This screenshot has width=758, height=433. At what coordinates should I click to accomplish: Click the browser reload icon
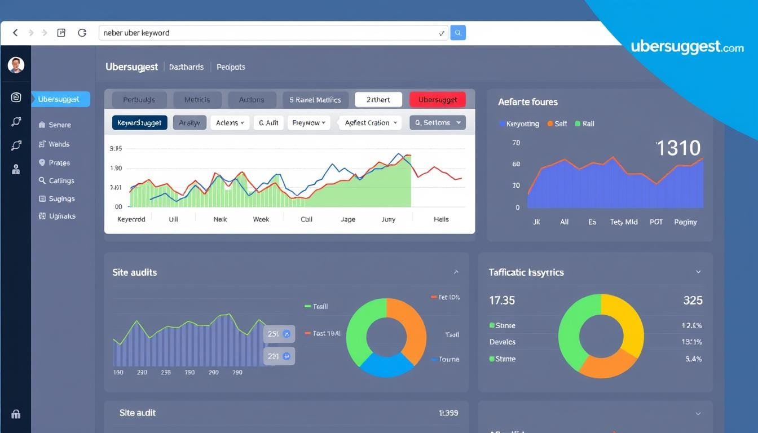[x=82, y=33]
